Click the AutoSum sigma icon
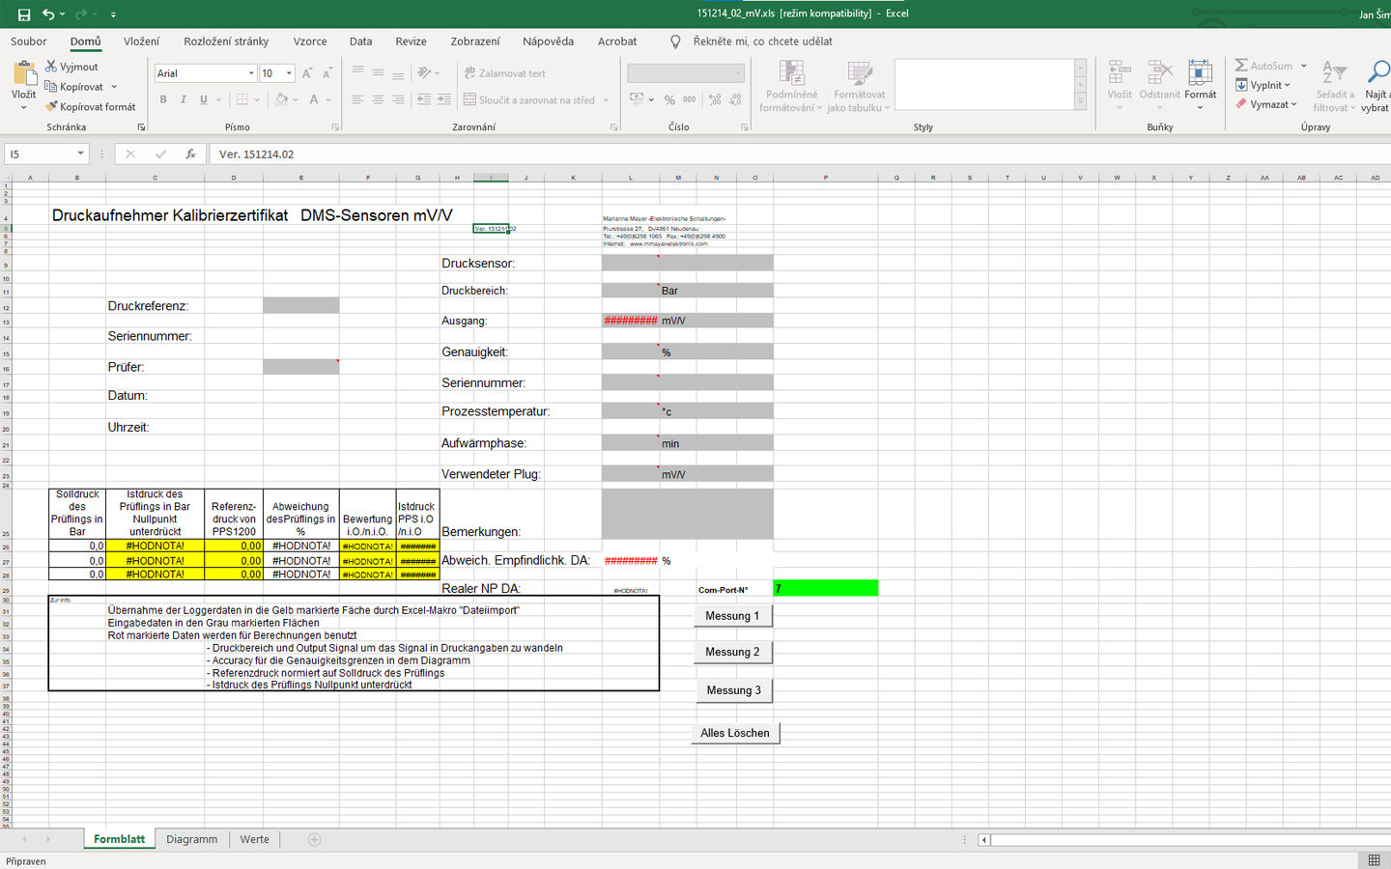 click(x=1241, y=66)
